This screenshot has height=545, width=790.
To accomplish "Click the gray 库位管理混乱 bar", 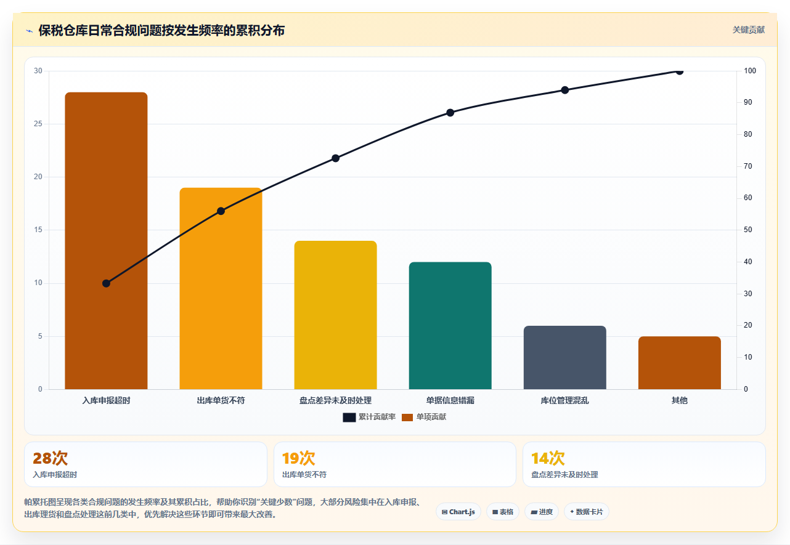I will [564, 357].
